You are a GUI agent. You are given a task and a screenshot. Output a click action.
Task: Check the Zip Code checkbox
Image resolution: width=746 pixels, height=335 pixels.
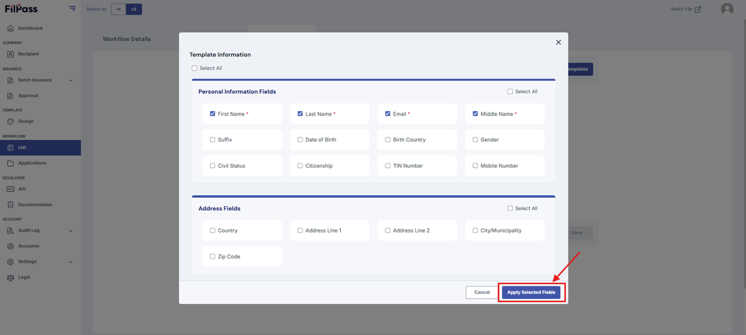click(213, 257)
